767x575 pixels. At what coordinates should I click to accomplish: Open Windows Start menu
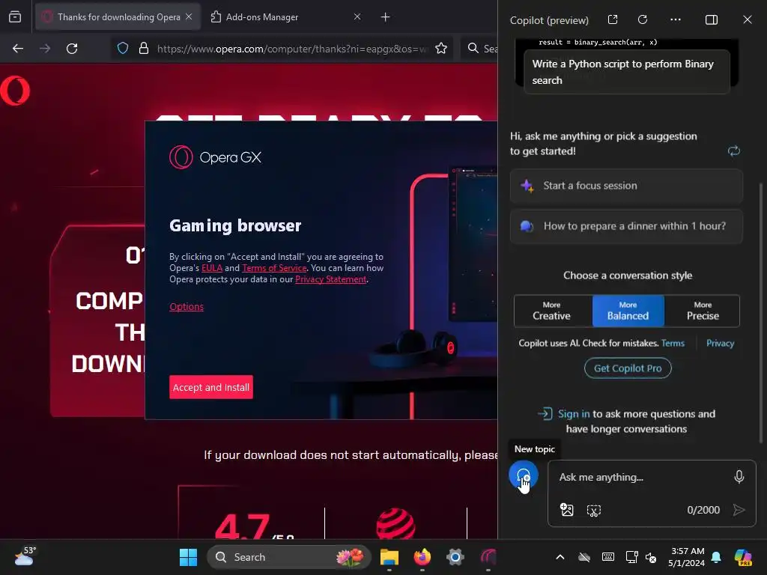(188, 557)
